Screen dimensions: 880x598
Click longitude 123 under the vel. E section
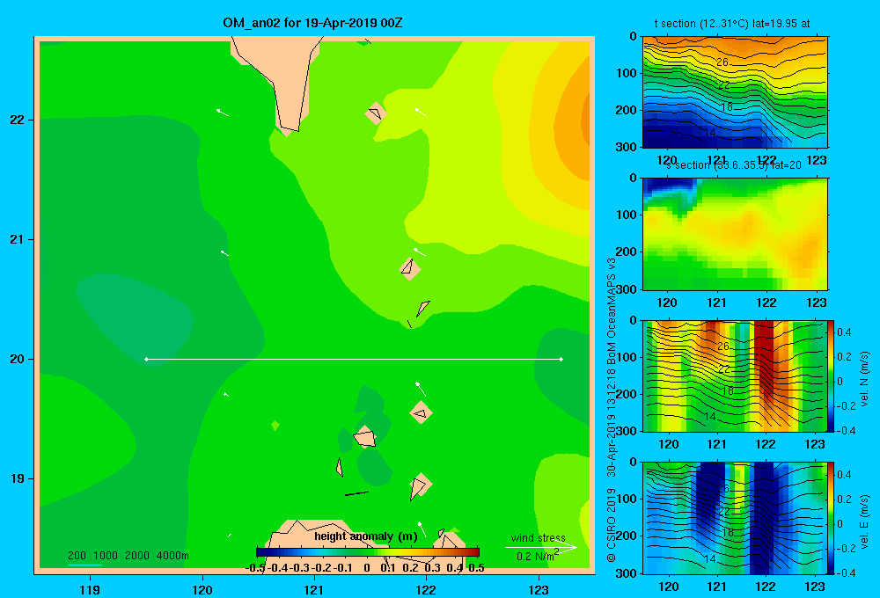[815, 587]
